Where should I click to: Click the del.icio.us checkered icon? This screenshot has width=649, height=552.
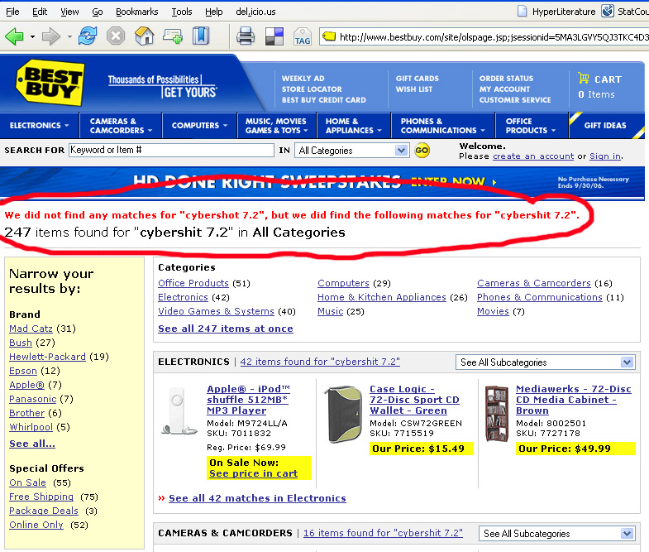274,36
